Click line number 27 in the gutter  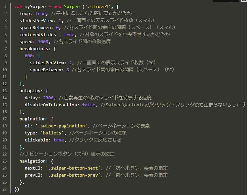[4, 189]
